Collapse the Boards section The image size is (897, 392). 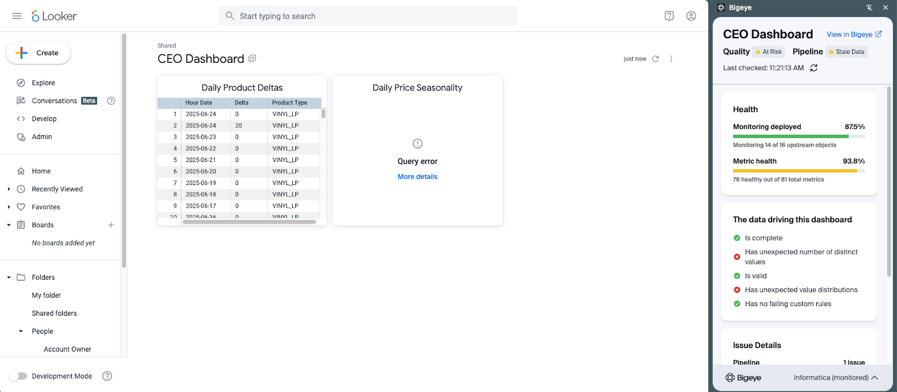[8, 225]
